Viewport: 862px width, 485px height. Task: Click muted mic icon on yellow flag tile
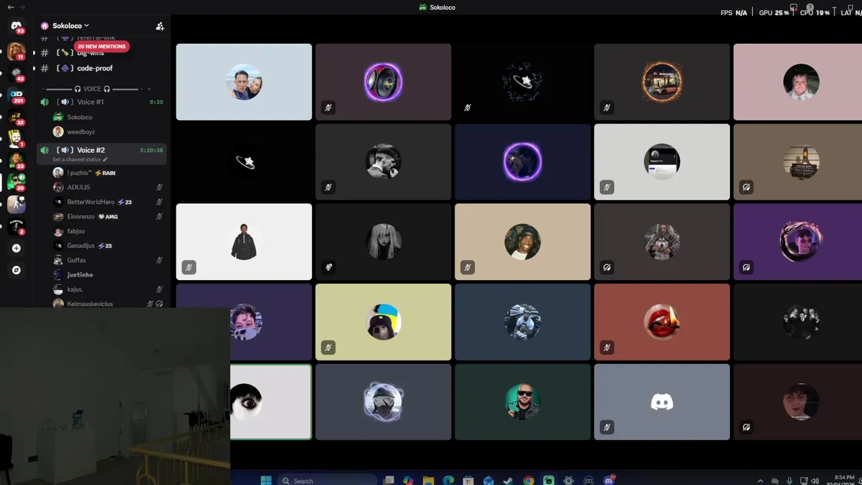tap(328, 348)
